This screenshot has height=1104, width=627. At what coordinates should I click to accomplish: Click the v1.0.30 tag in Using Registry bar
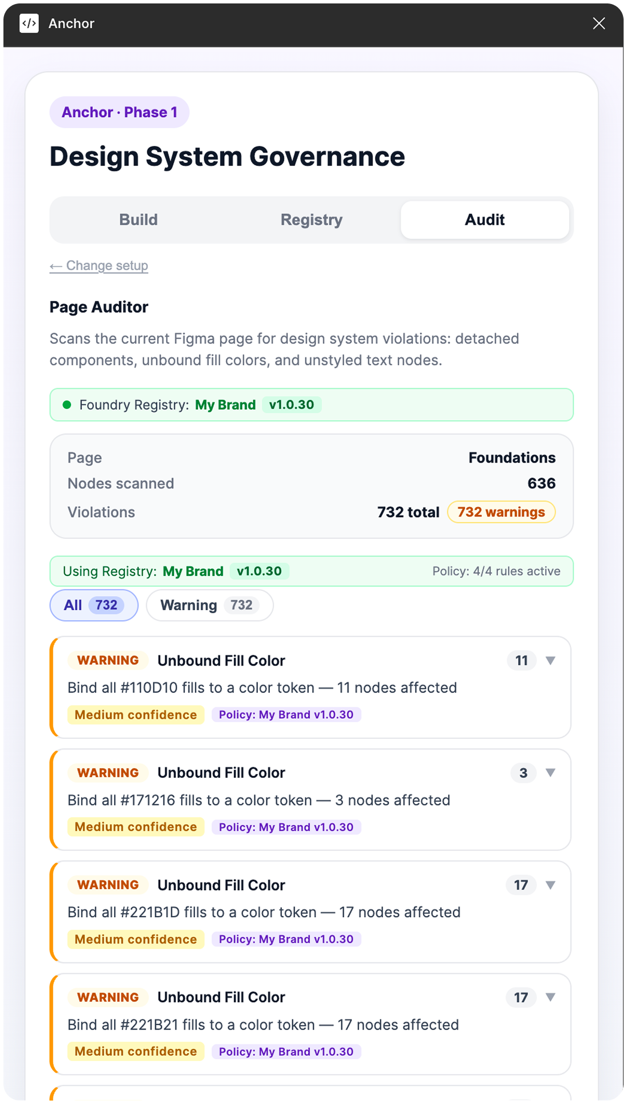click(260, 571)
